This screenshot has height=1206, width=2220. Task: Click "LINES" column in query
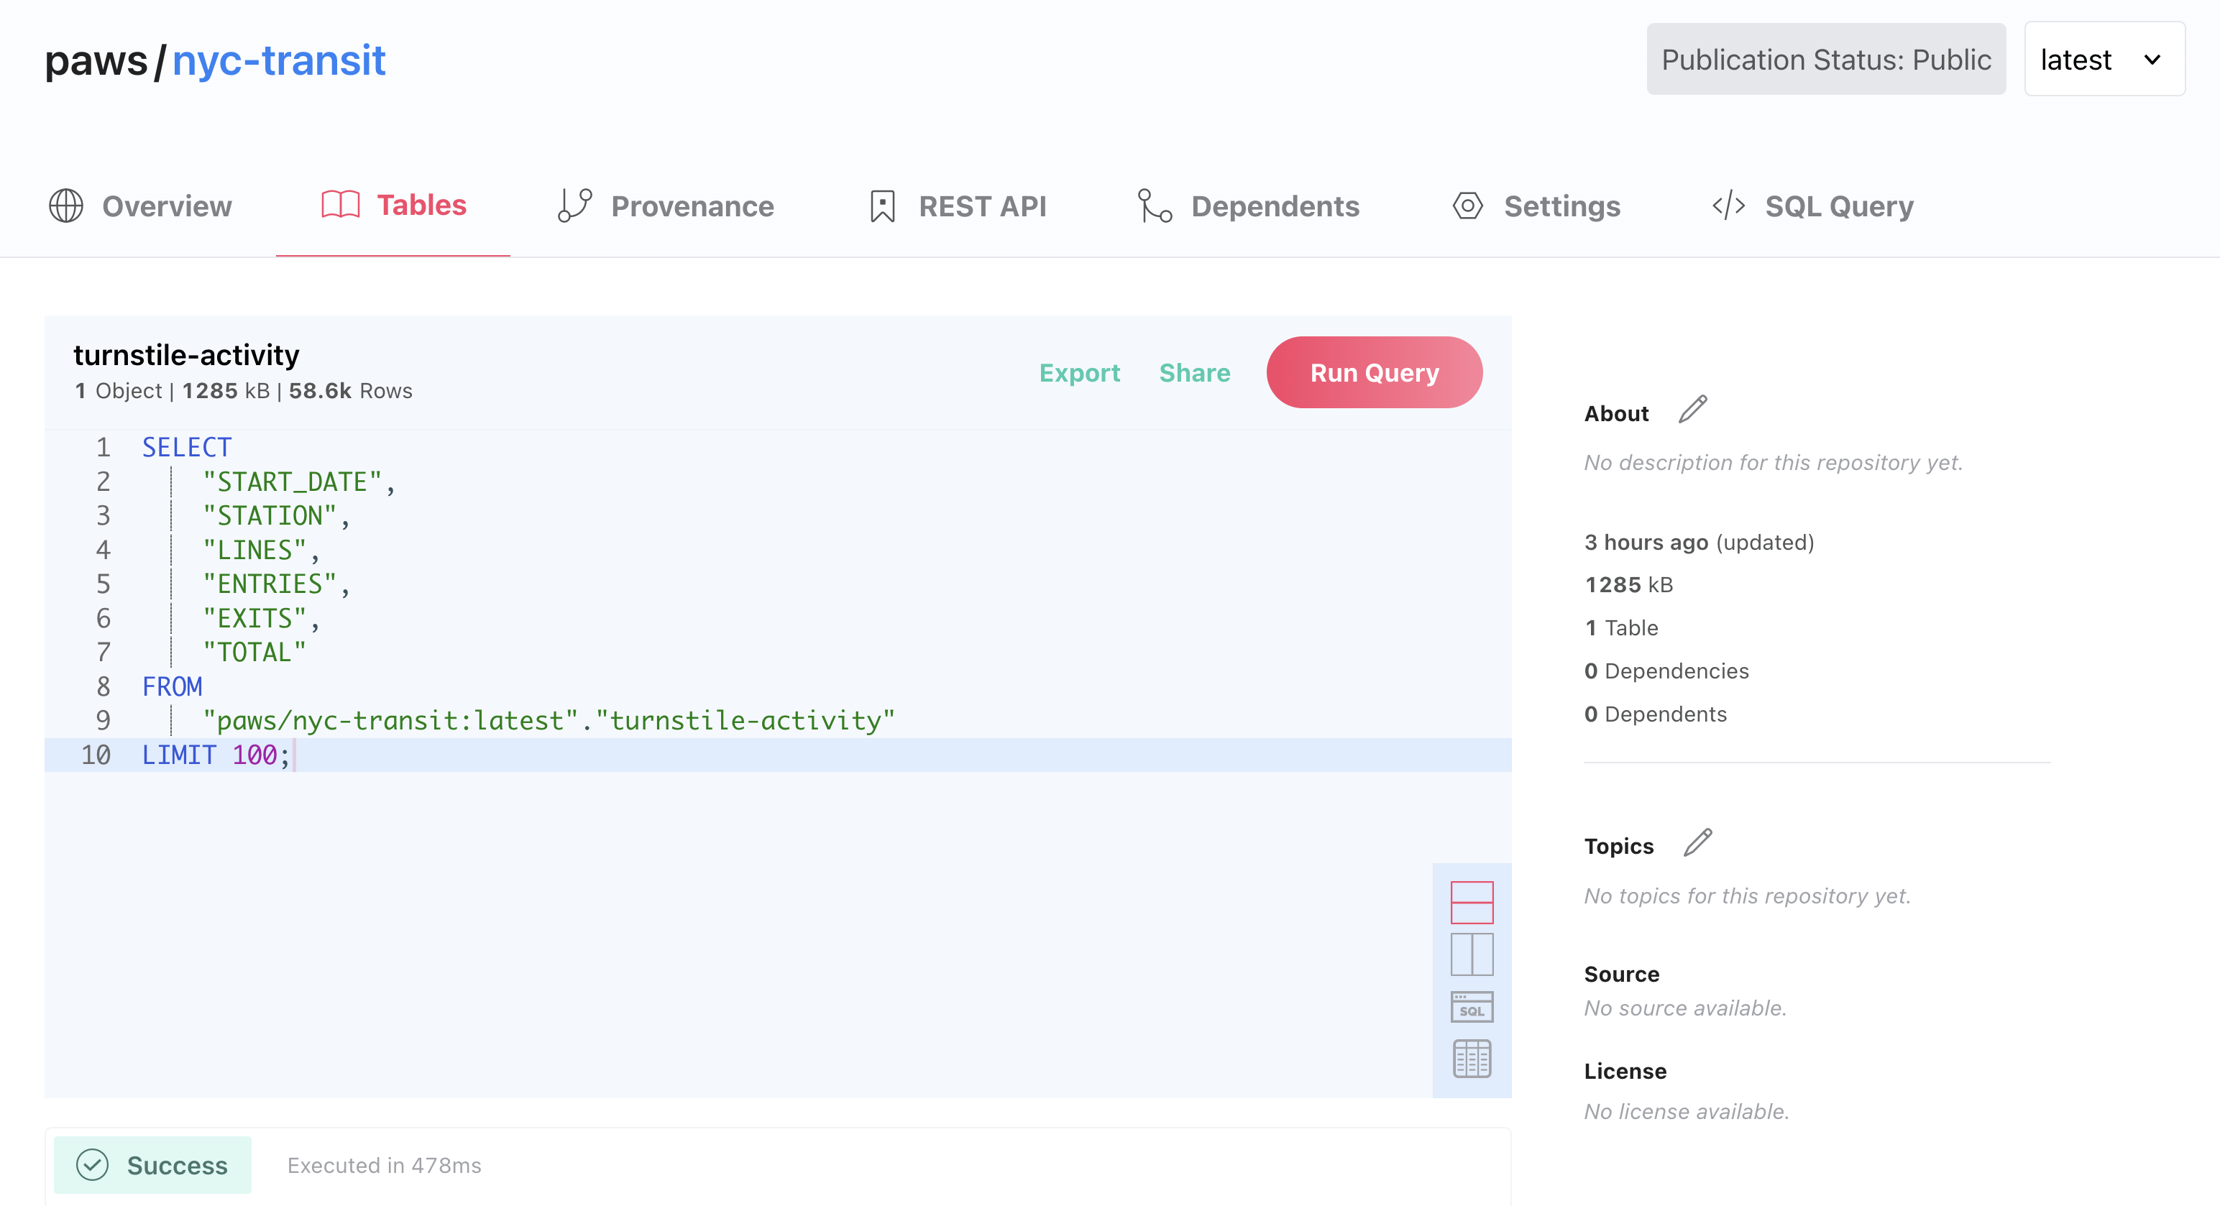(254, 550)
